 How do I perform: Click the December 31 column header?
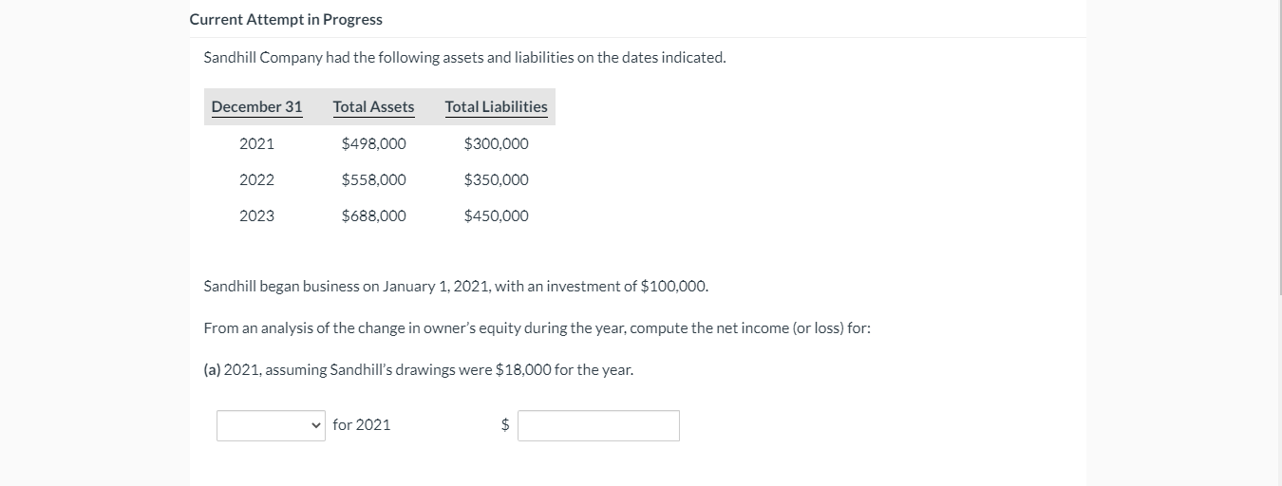coord(256,107)
